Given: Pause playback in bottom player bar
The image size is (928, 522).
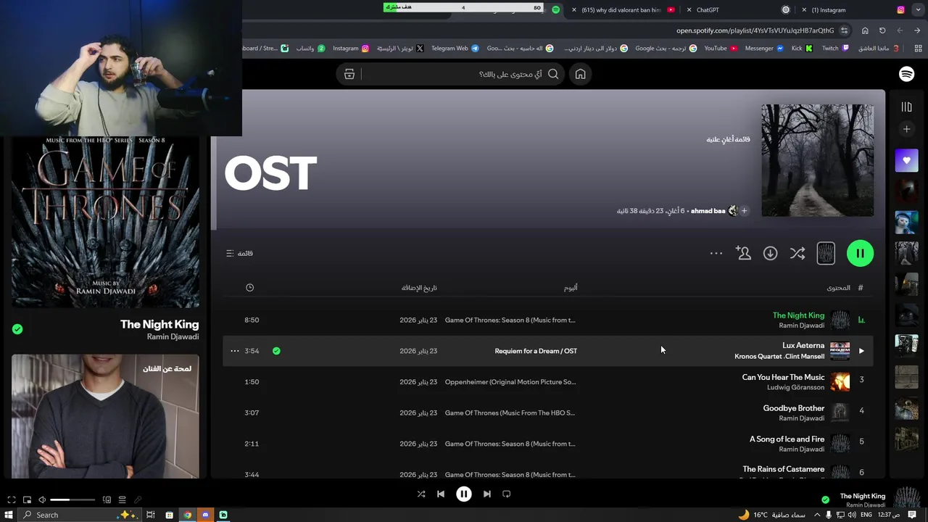Looking at the screenshot, I should coord(464,494).
